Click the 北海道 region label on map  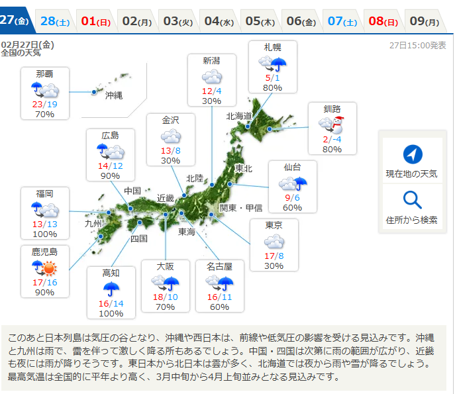coord(239,116)
